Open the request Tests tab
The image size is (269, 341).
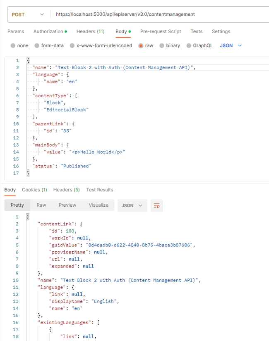click(197, 31)
